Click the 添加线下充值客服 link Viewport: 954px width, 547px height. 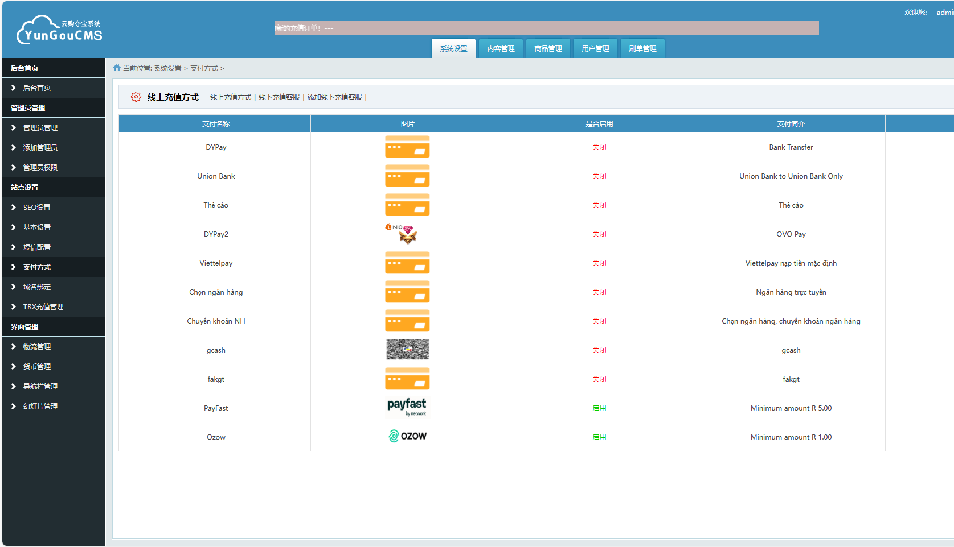334,97
